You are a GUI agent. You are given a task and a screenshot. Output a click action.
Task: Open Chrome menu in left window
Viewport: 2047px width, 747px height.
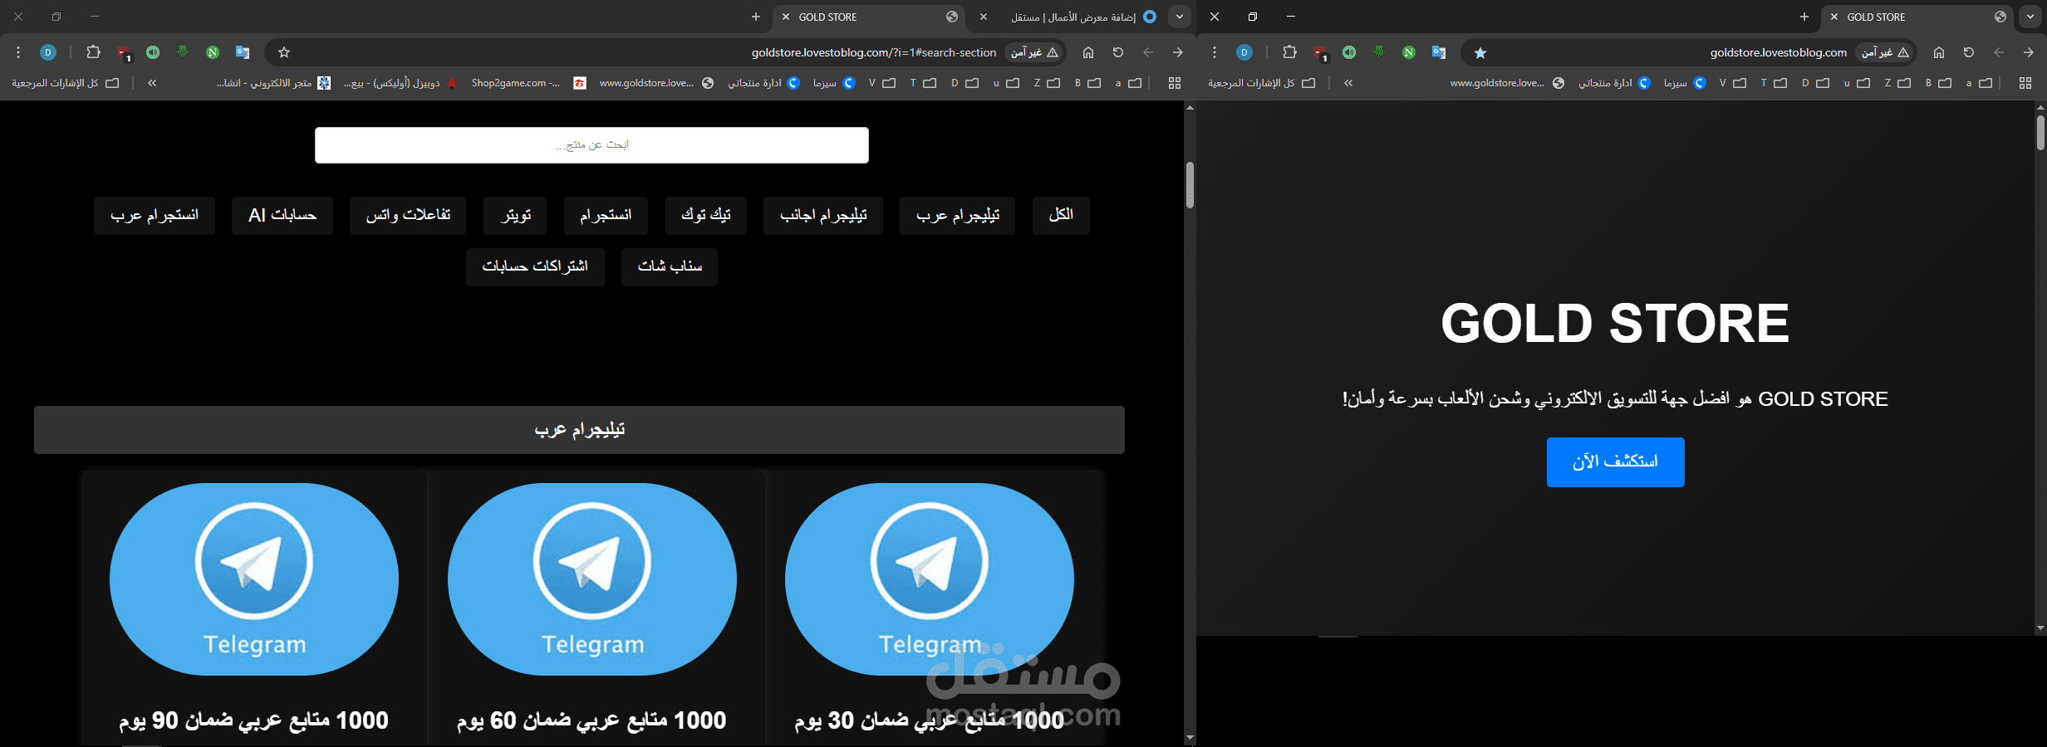pos(18,52)
